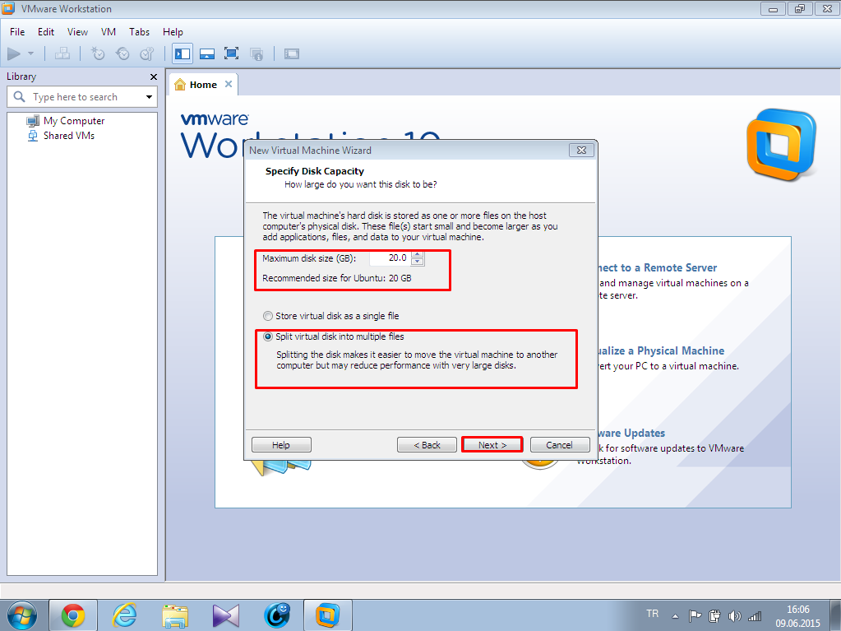Show hidden tray icons arrow
The width and height of the screenshot is (841, 631).
click(x=675, y=616)
